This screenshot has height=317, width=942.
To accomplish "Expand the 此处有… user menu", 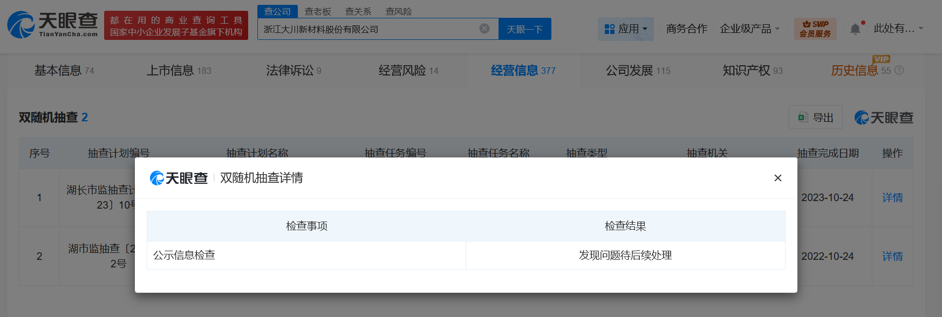I will point(898,29).
